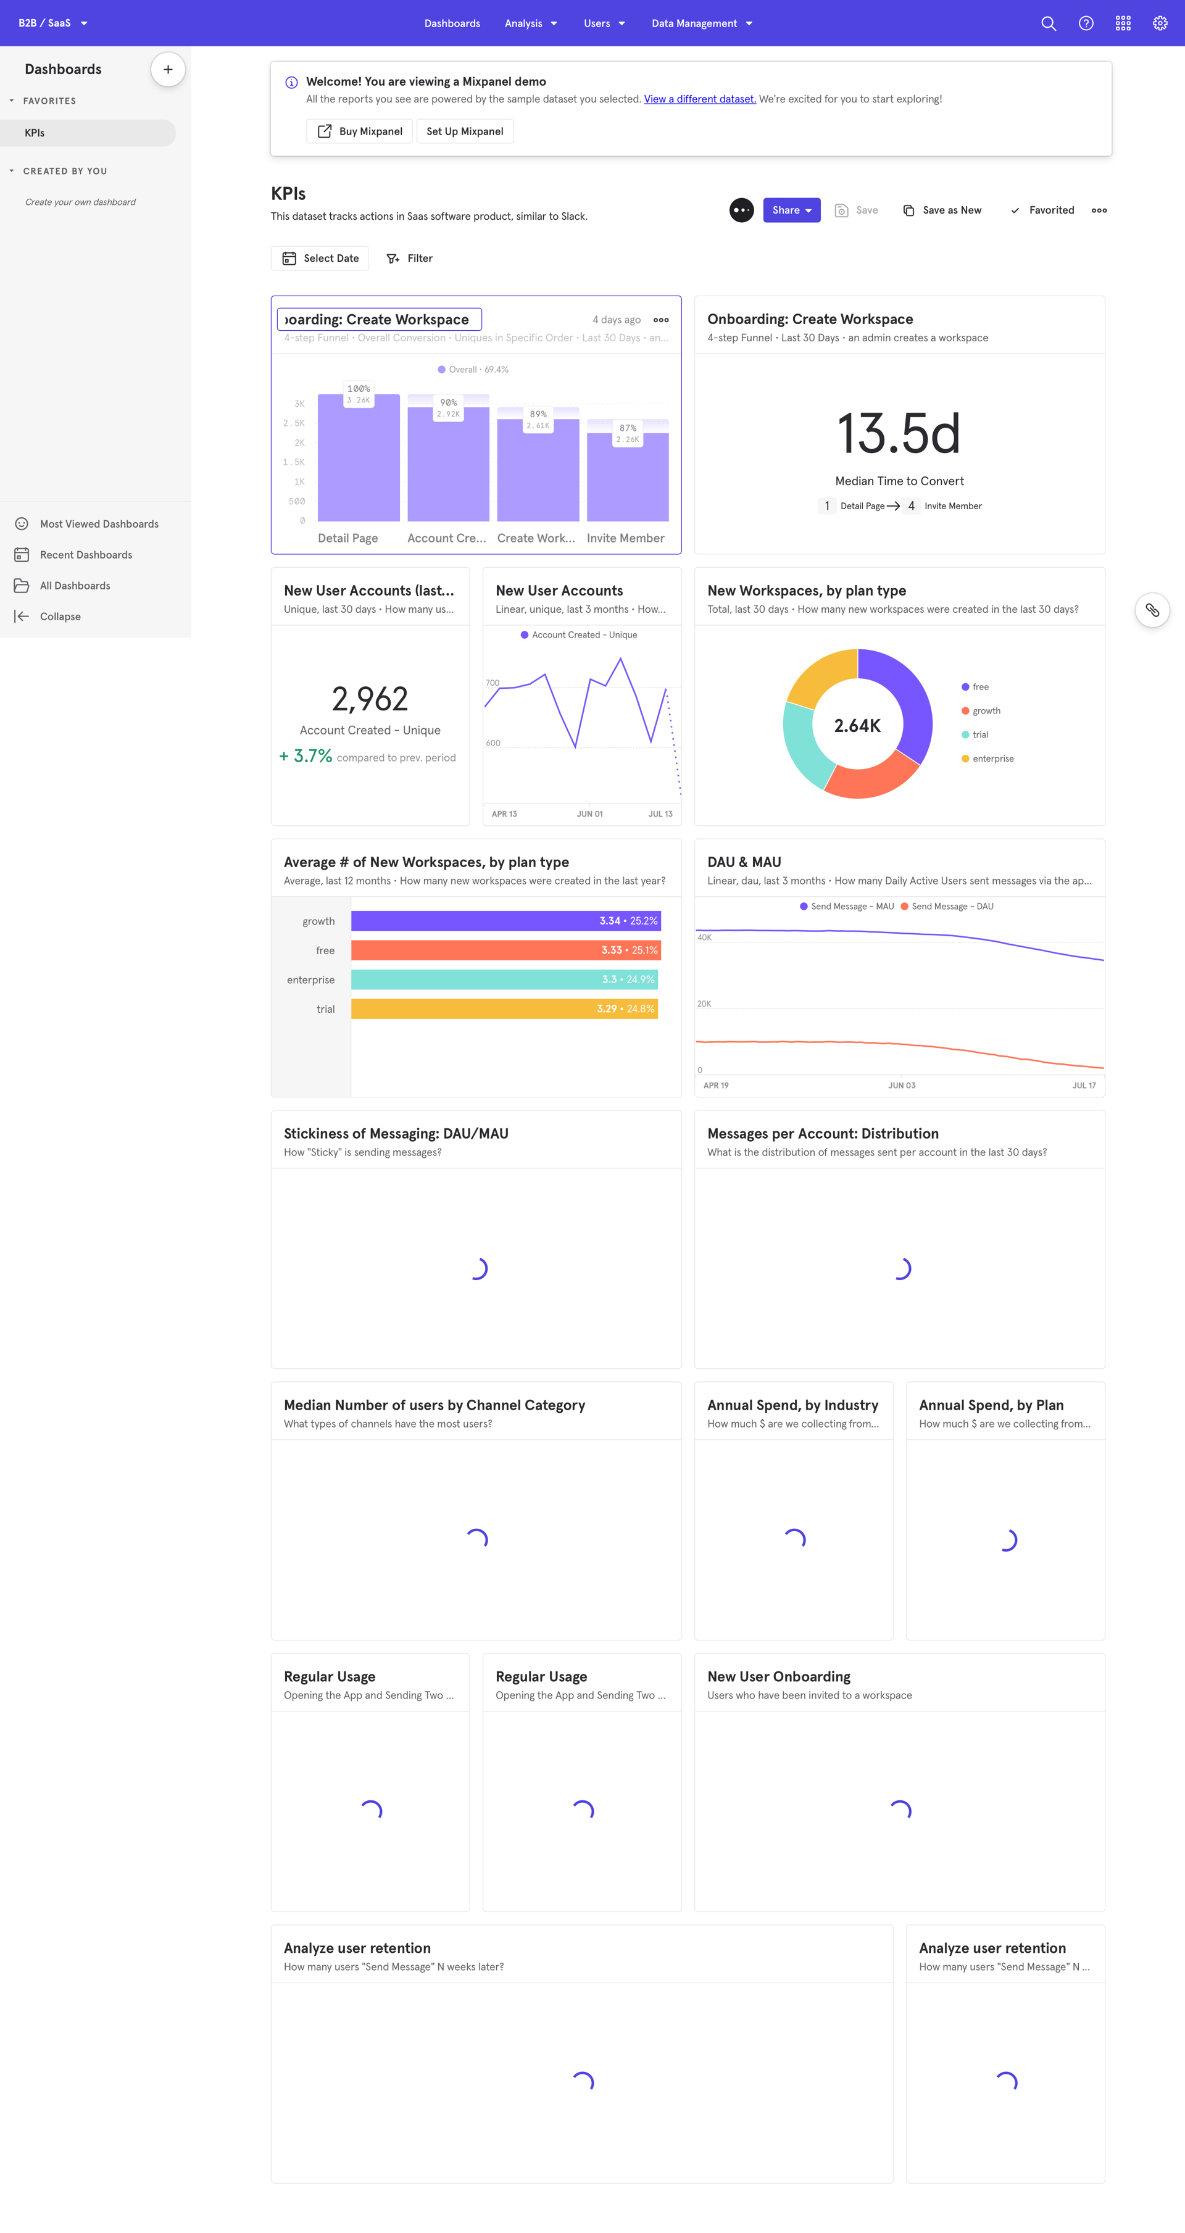1185x2233 pixels.
Task: Copy dashboard link using the paperclip icon
Action: coord(1152,610)
